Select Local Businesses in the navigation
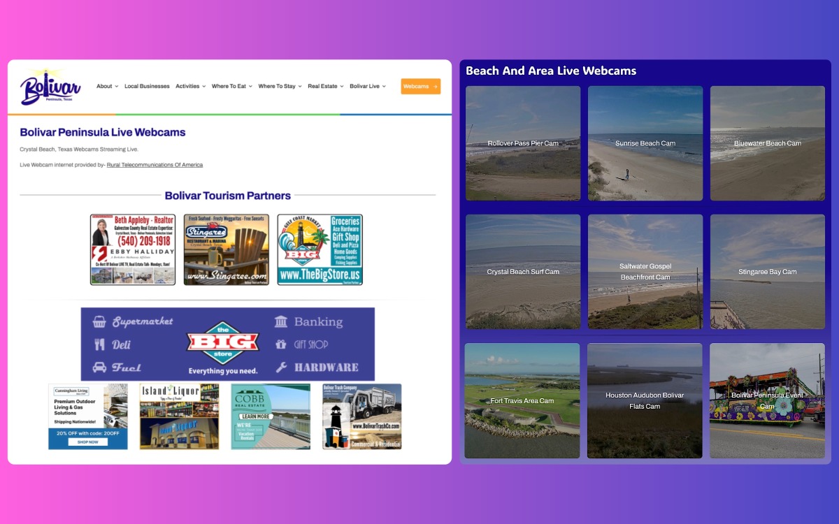 [x=147, y=86]
